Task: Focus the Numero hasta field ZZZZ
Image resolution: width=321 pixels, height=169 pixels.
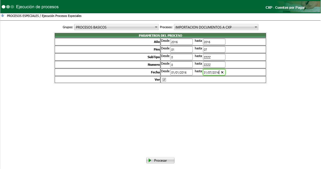Action: click(x=214, y=65)
